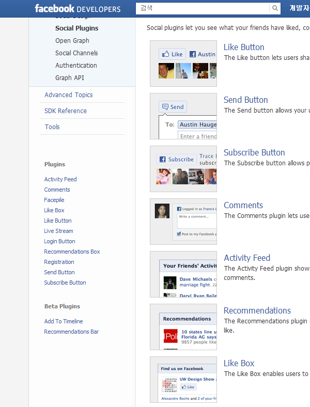Click first photo under Subscribe preview
Viewport: 310px width, 407px height.
tap(164, 177)
